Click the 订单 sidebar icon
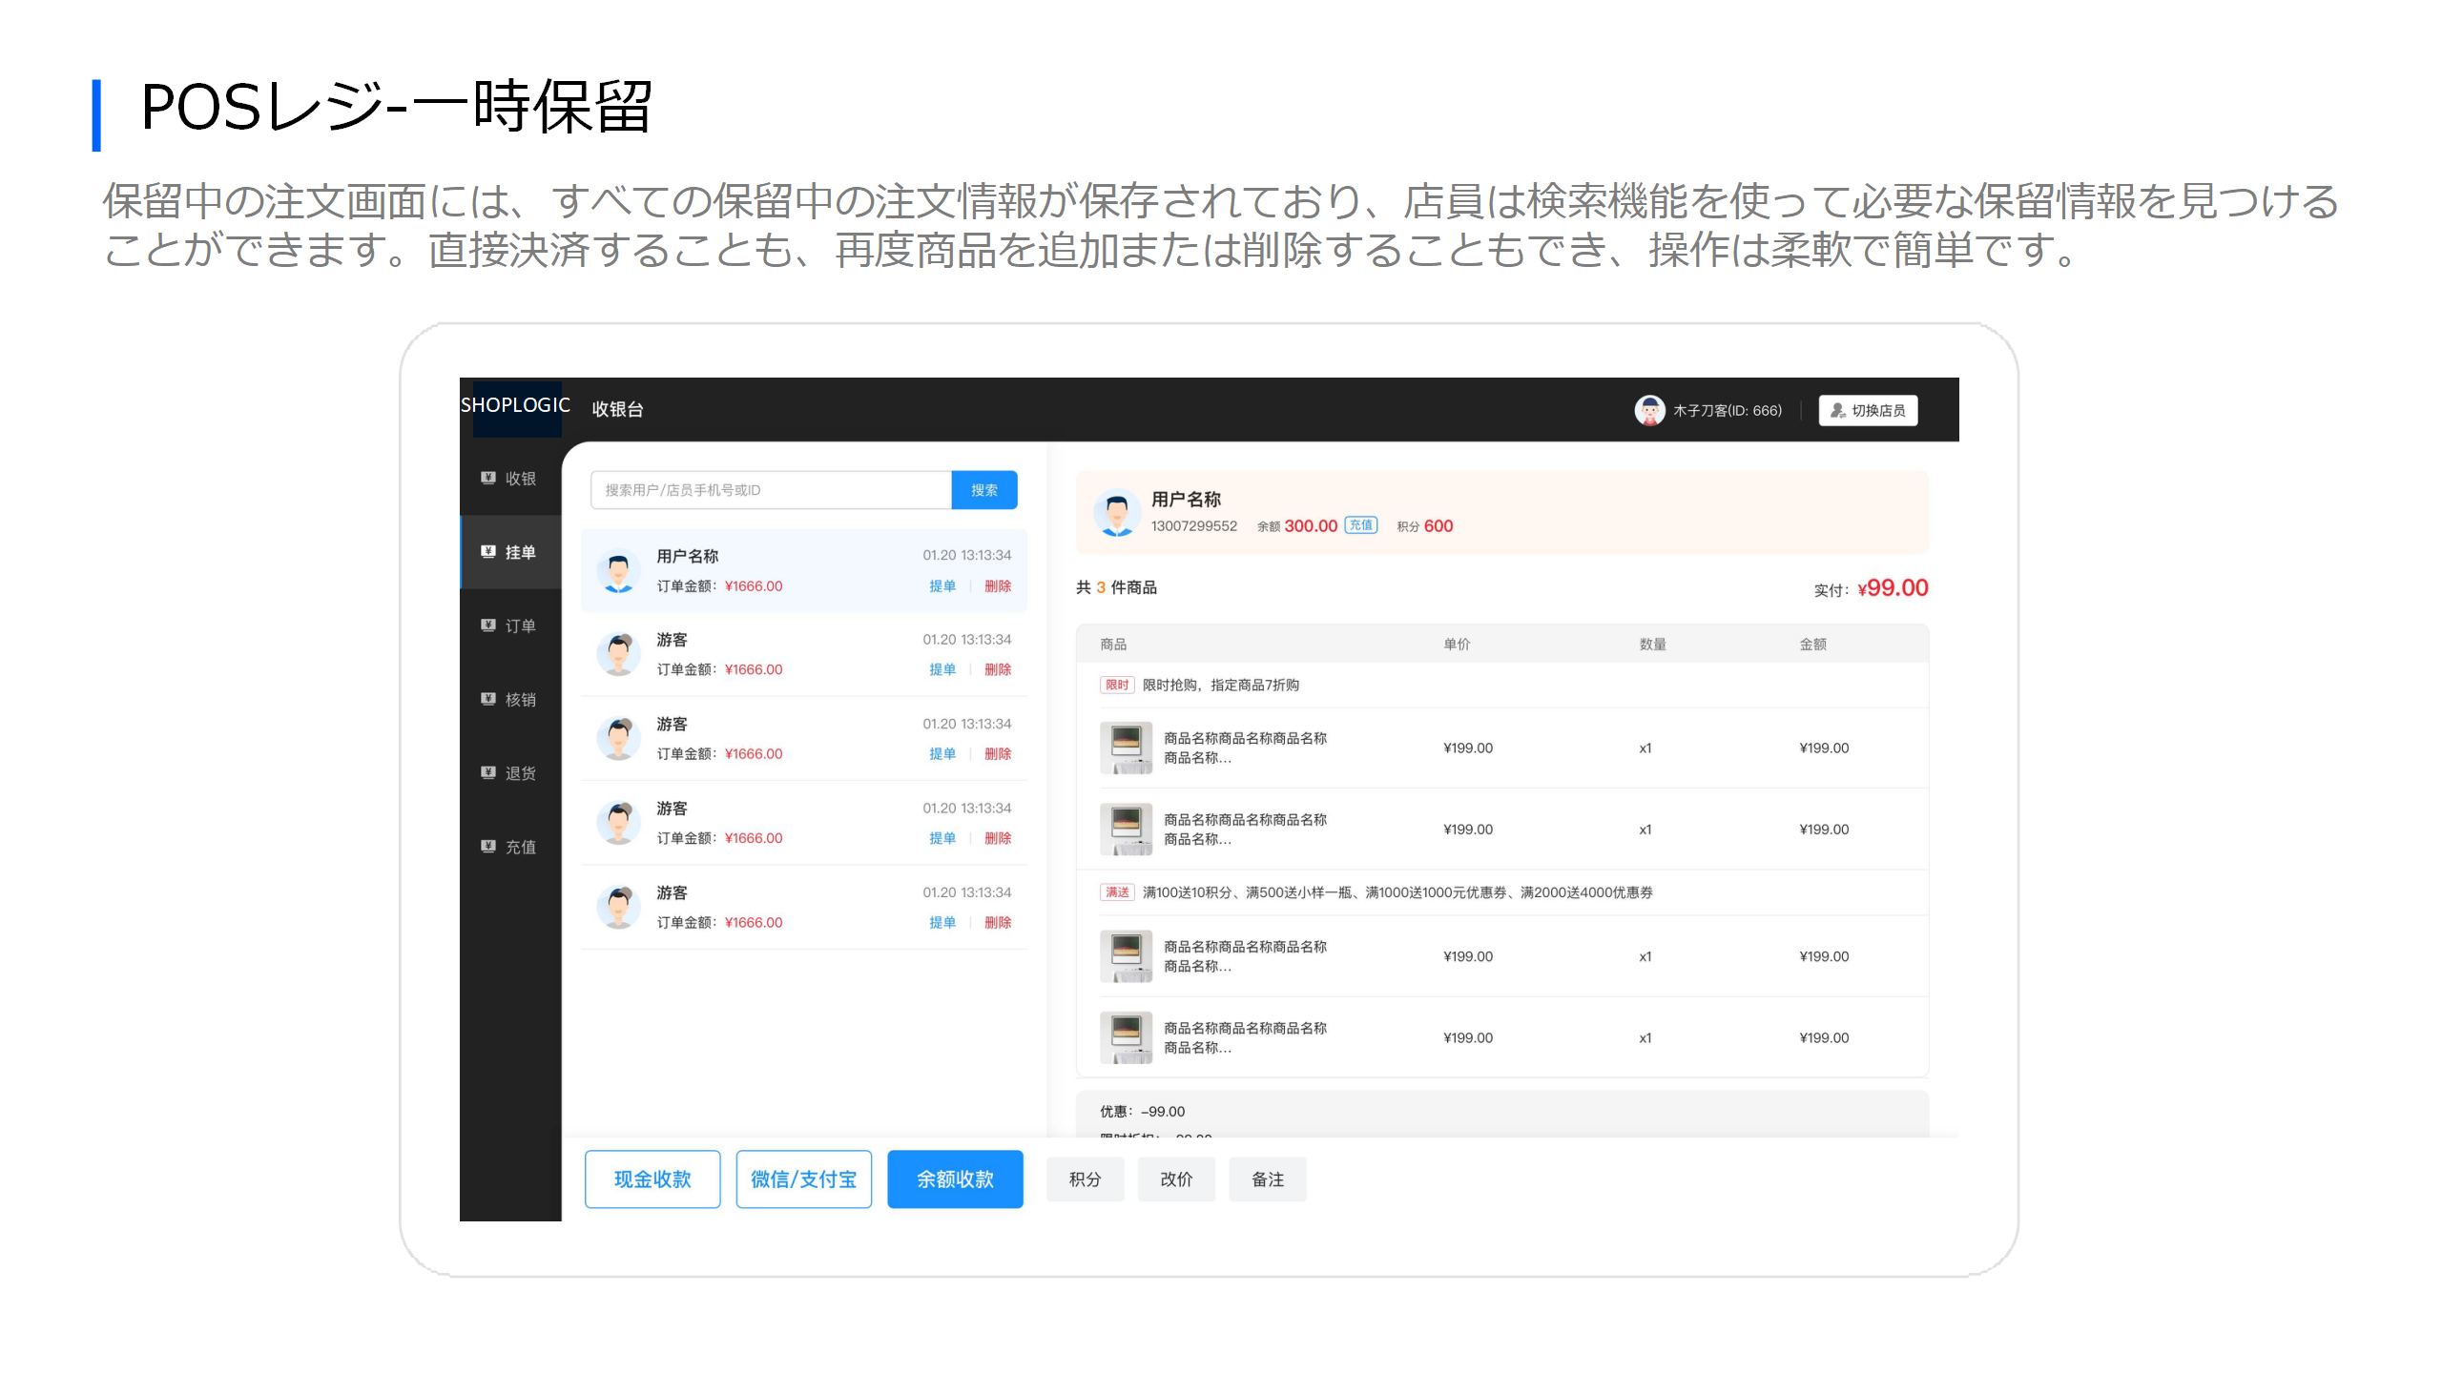The height and width of the screenshot is (1373, 2442). [488, 625]
